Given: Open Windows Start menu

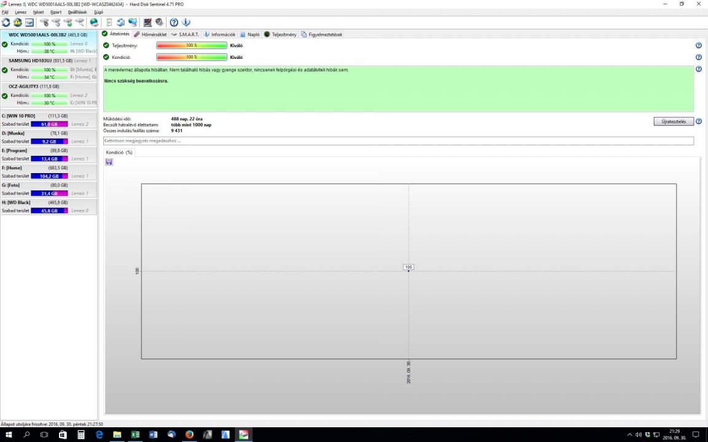Looking at the screenshot, I should tap(8, 435).
